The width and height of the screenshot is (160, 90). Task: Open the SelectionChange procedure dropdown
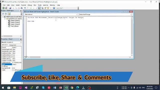tap(131, 14)
